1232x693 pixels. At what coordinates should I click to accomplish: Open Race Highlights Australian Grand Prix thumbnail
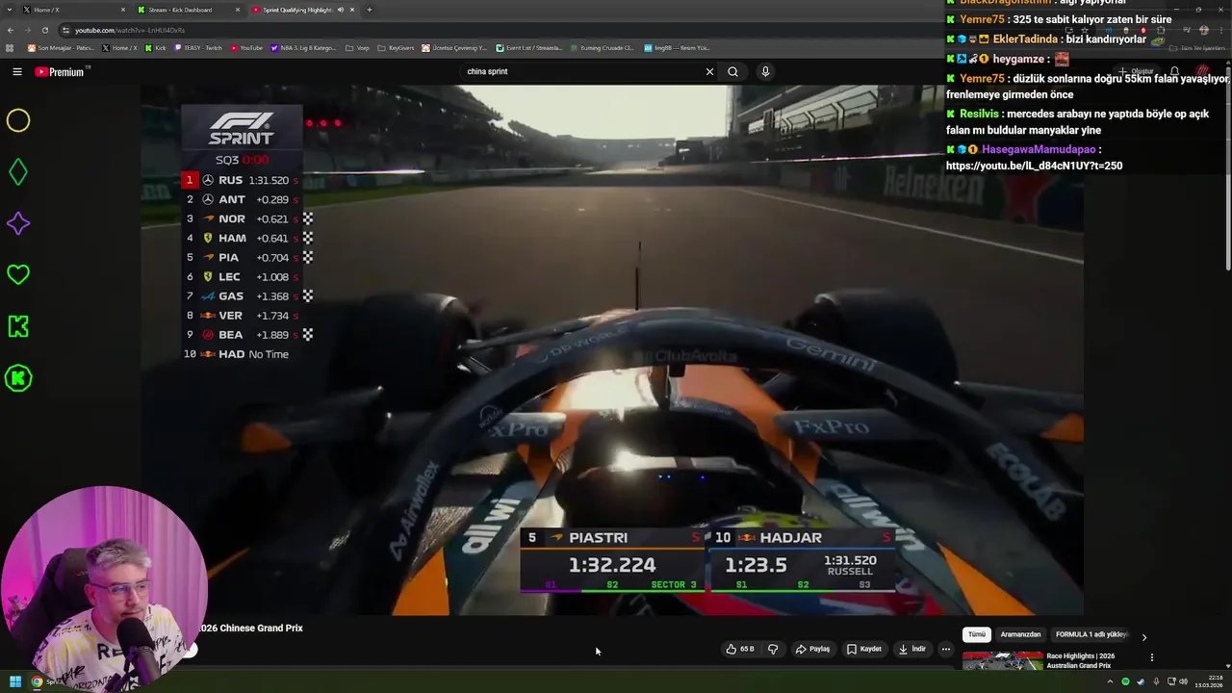1002,661
